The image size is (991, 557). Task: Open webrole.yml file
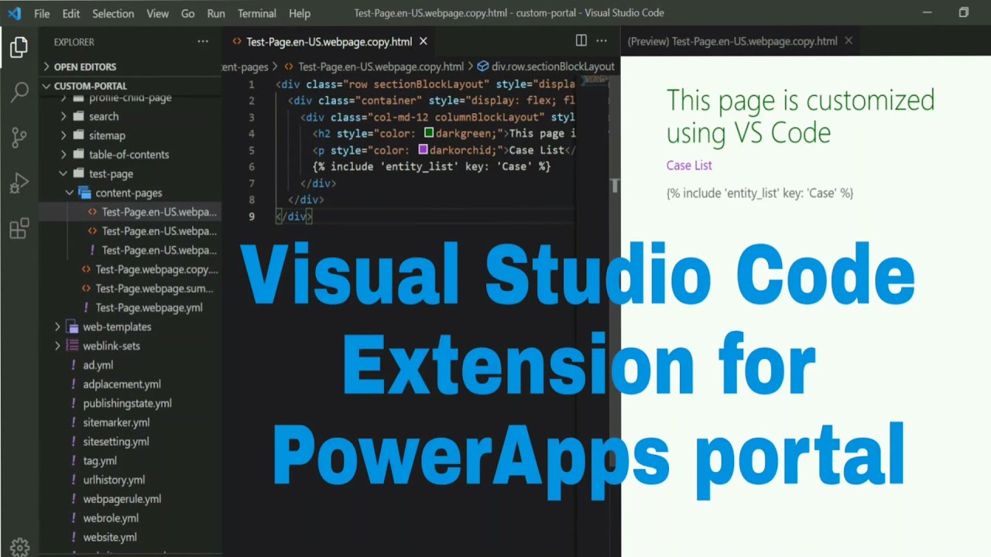pyautogui.click(x=111, y=518)
